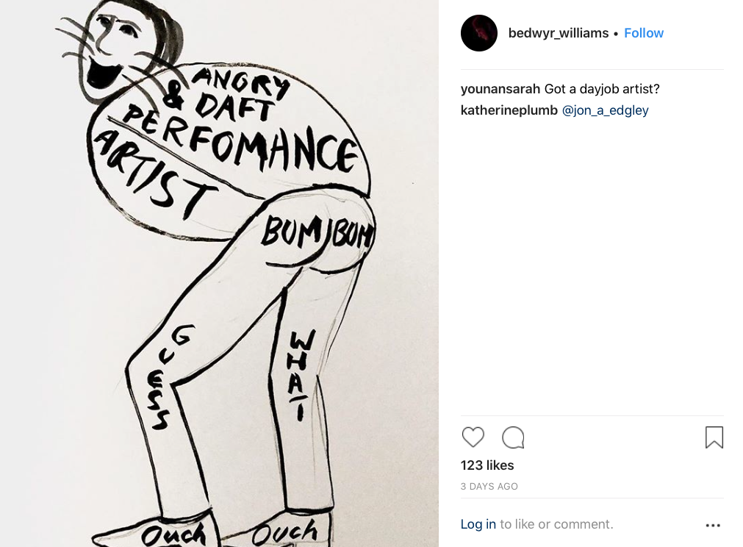Viewport: 743px width, 547px height.
Task: Click the bedwyr_williams profile avatar
Action: coord(479,33)
